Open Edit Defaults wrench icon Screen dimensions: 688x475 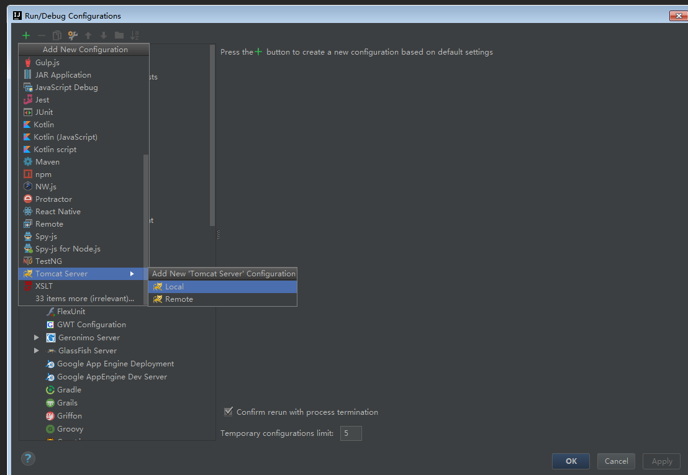coord(73,35)
